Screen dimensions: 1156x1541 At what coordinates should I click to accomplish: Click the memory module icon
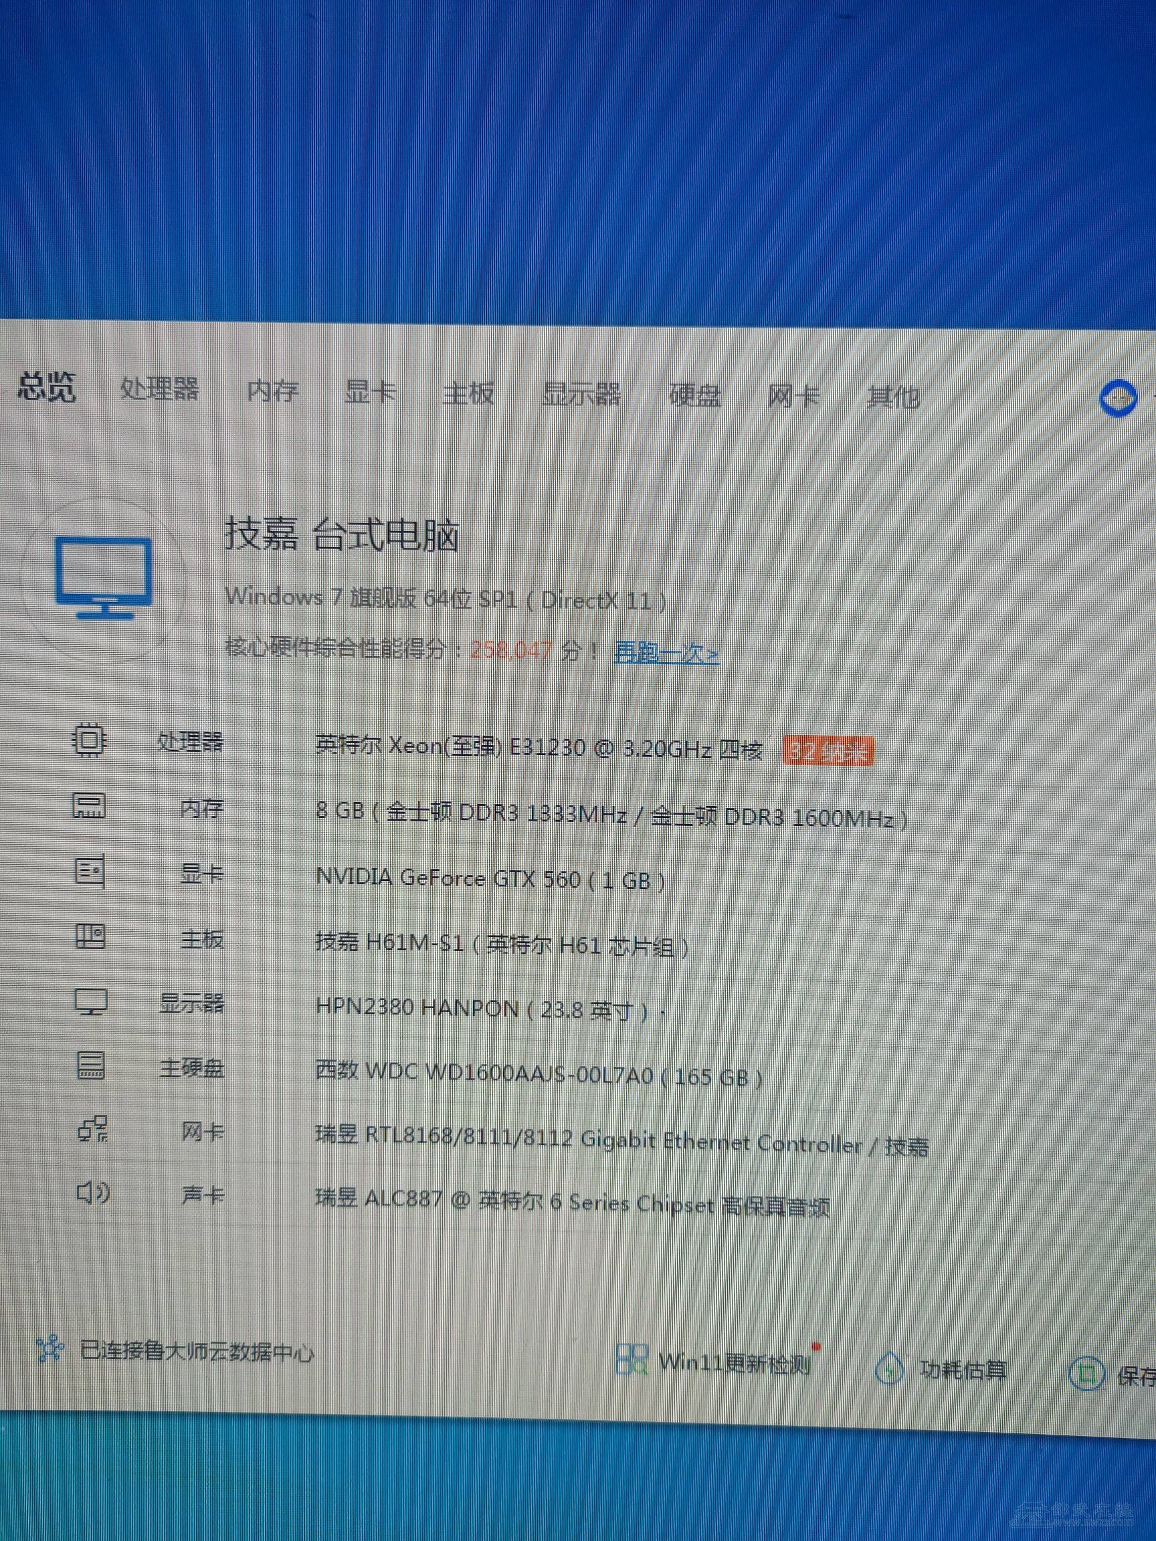[89, 805]
